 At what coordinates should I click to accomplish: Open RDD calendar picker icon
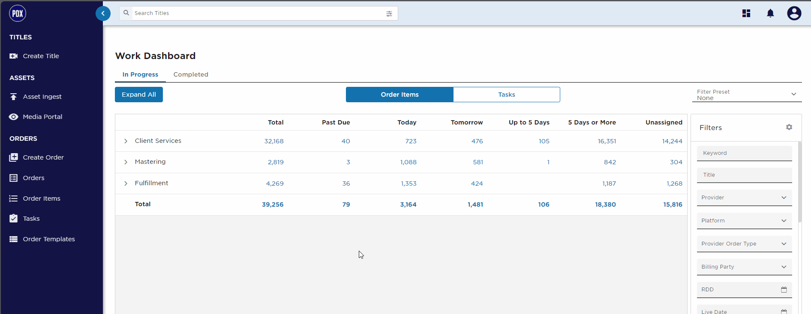(784, 290)
